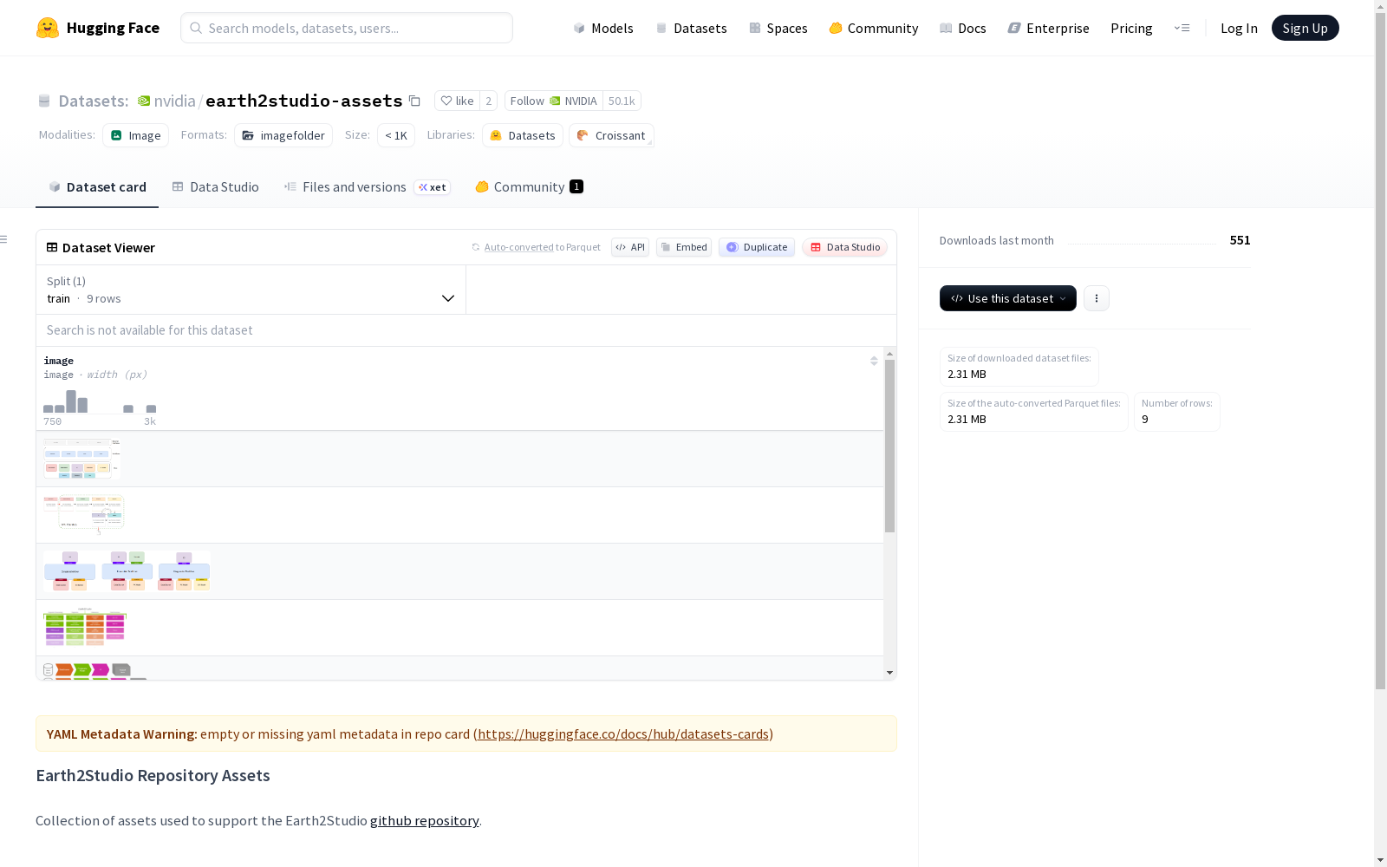
Task: Click the Earth2Studio Repository Assets heading
Action: pyautogui.click(x=153, y=775)
